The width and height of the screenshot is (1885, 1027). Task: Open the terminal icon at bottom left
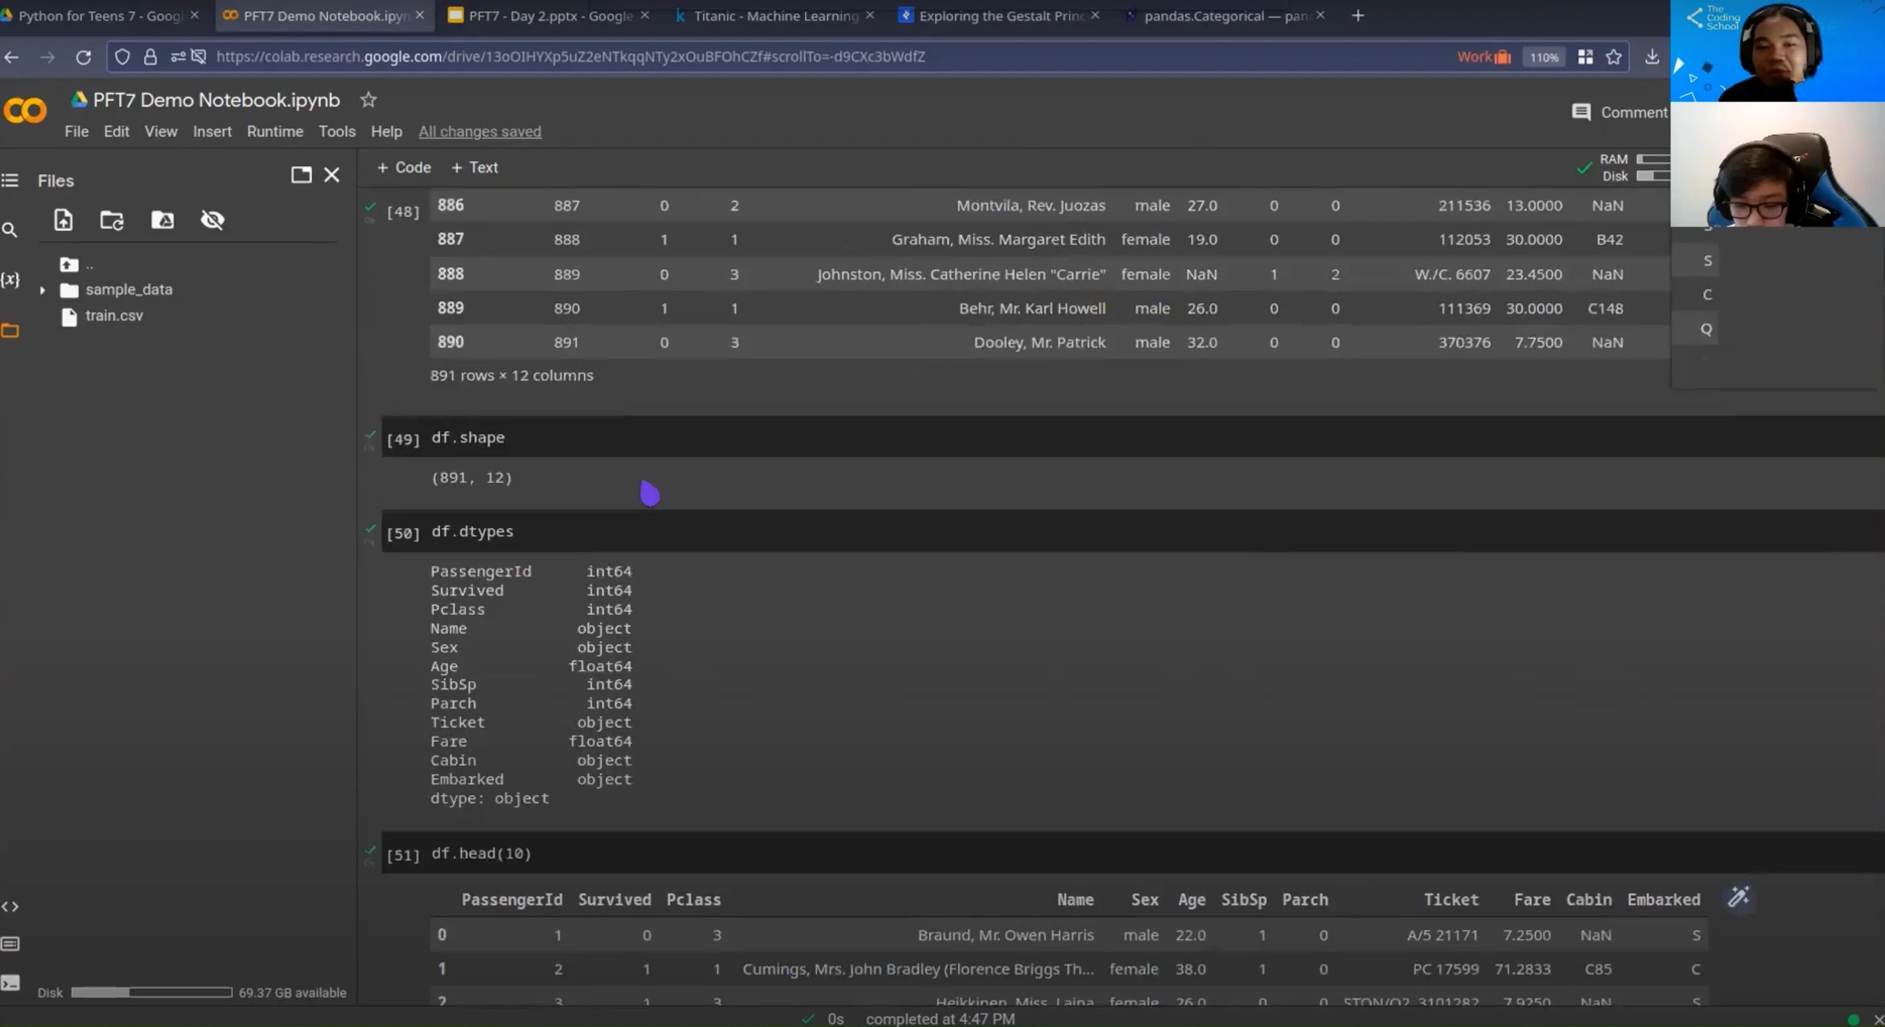(10, 983)
